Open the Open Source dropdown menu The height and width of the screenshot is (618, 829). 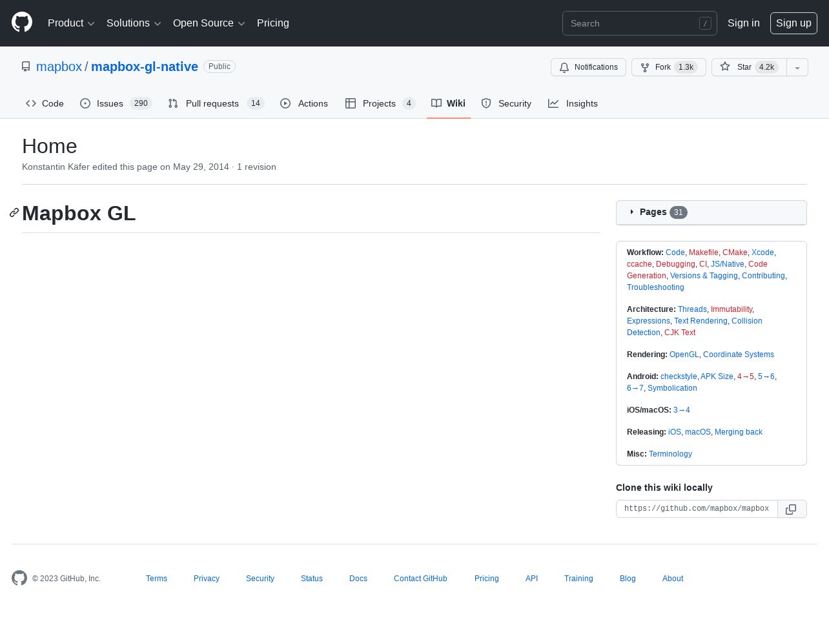209,23
